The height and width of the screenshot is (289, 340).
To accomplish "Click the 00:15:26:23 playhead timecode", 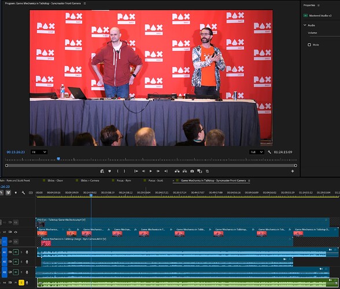I will (16, 152).
